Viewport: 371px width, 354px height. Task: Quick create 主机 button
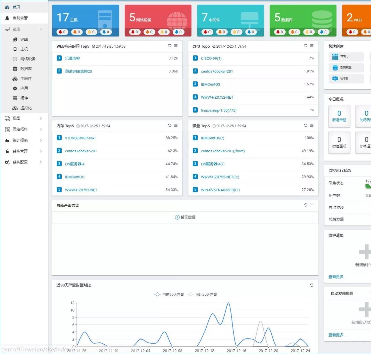pyautogui.click(x=346, y=57)
